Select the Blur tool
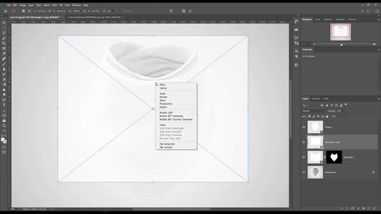 point(4,90)
